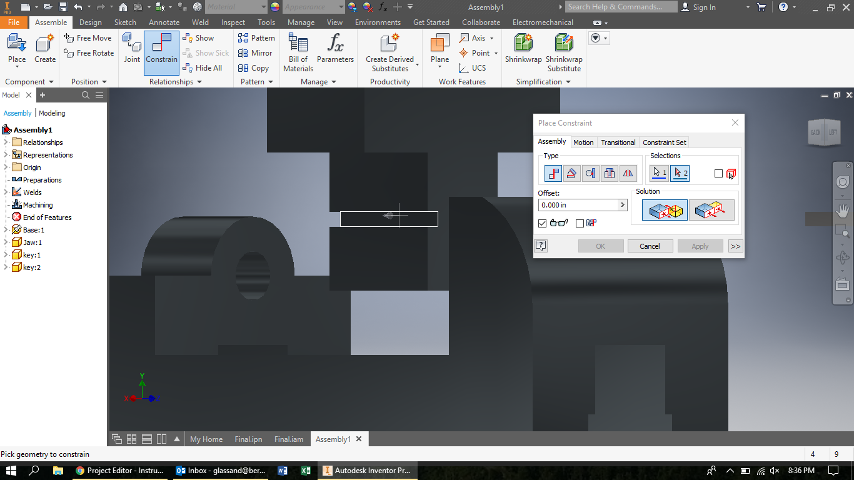Click the Shrinkwrap Substitute tool

(x=564, y=52)
